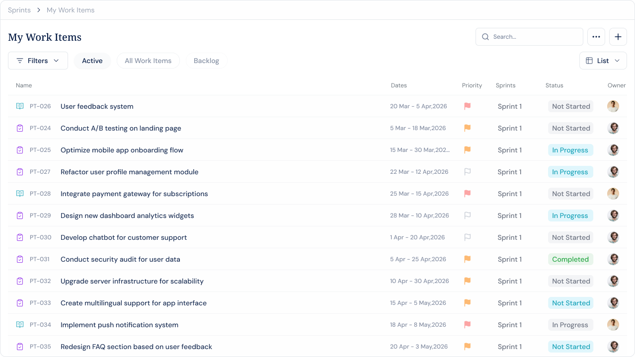Click the Dates column header
635x357 pixels.
click(x=399, y=85)
